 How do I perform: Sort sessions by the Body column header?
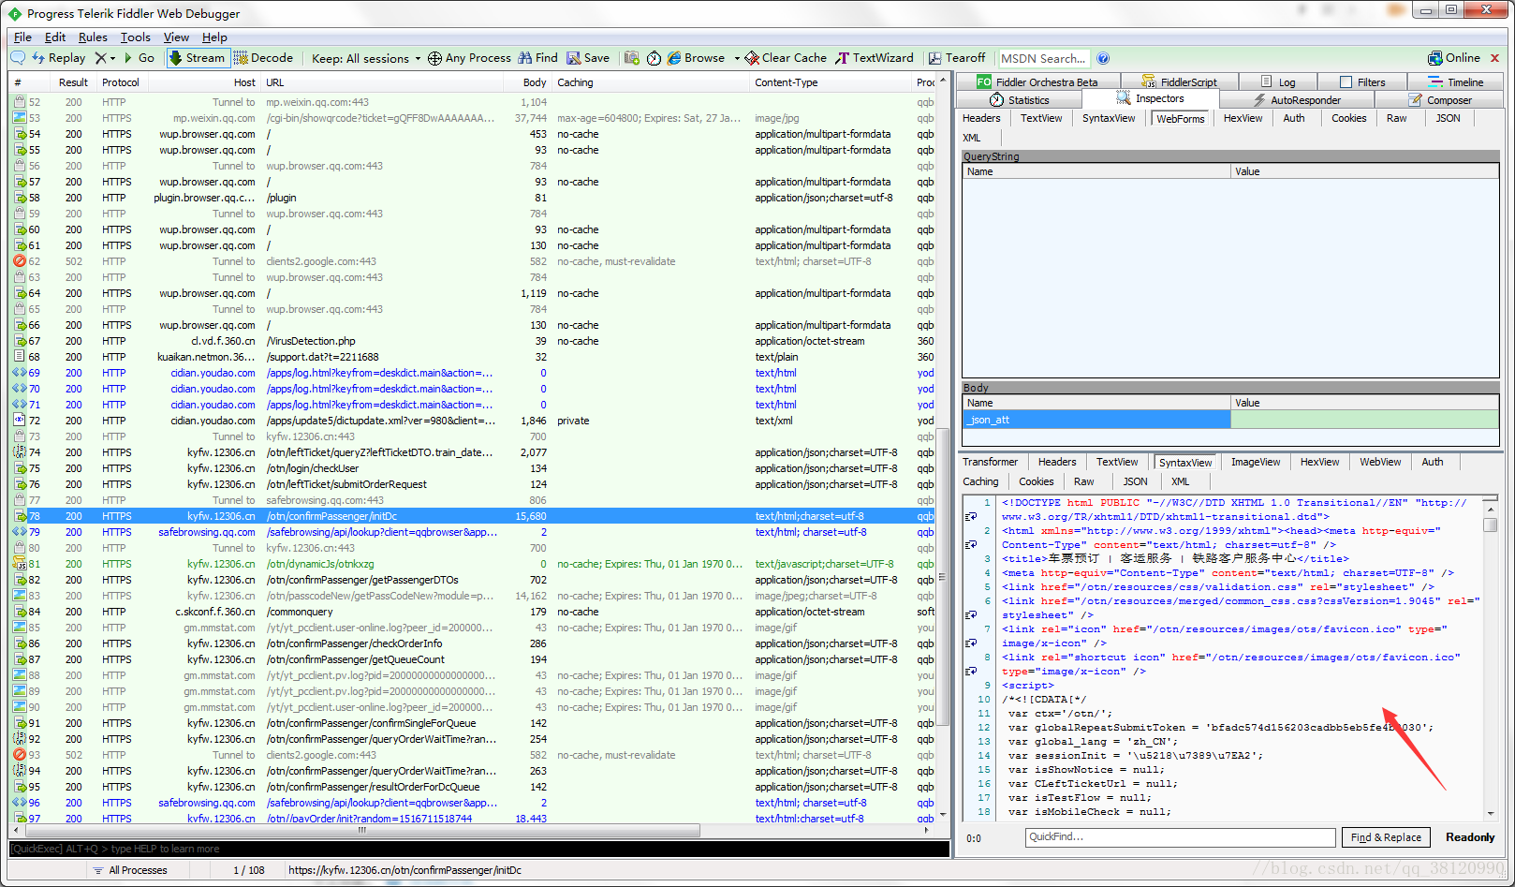pos(535,82)
